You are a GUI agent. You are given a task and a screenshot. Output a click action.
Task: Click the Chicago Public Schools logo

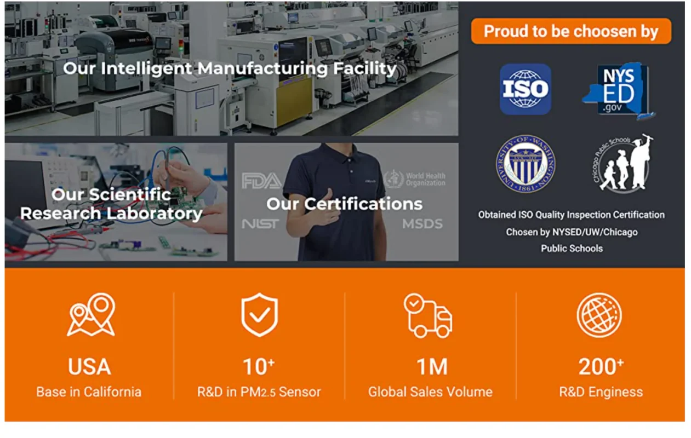[x=623, y=163]
